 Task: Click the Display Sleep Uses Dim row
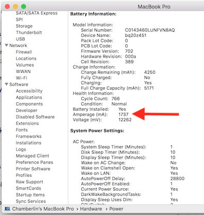(x=129, y=200)
